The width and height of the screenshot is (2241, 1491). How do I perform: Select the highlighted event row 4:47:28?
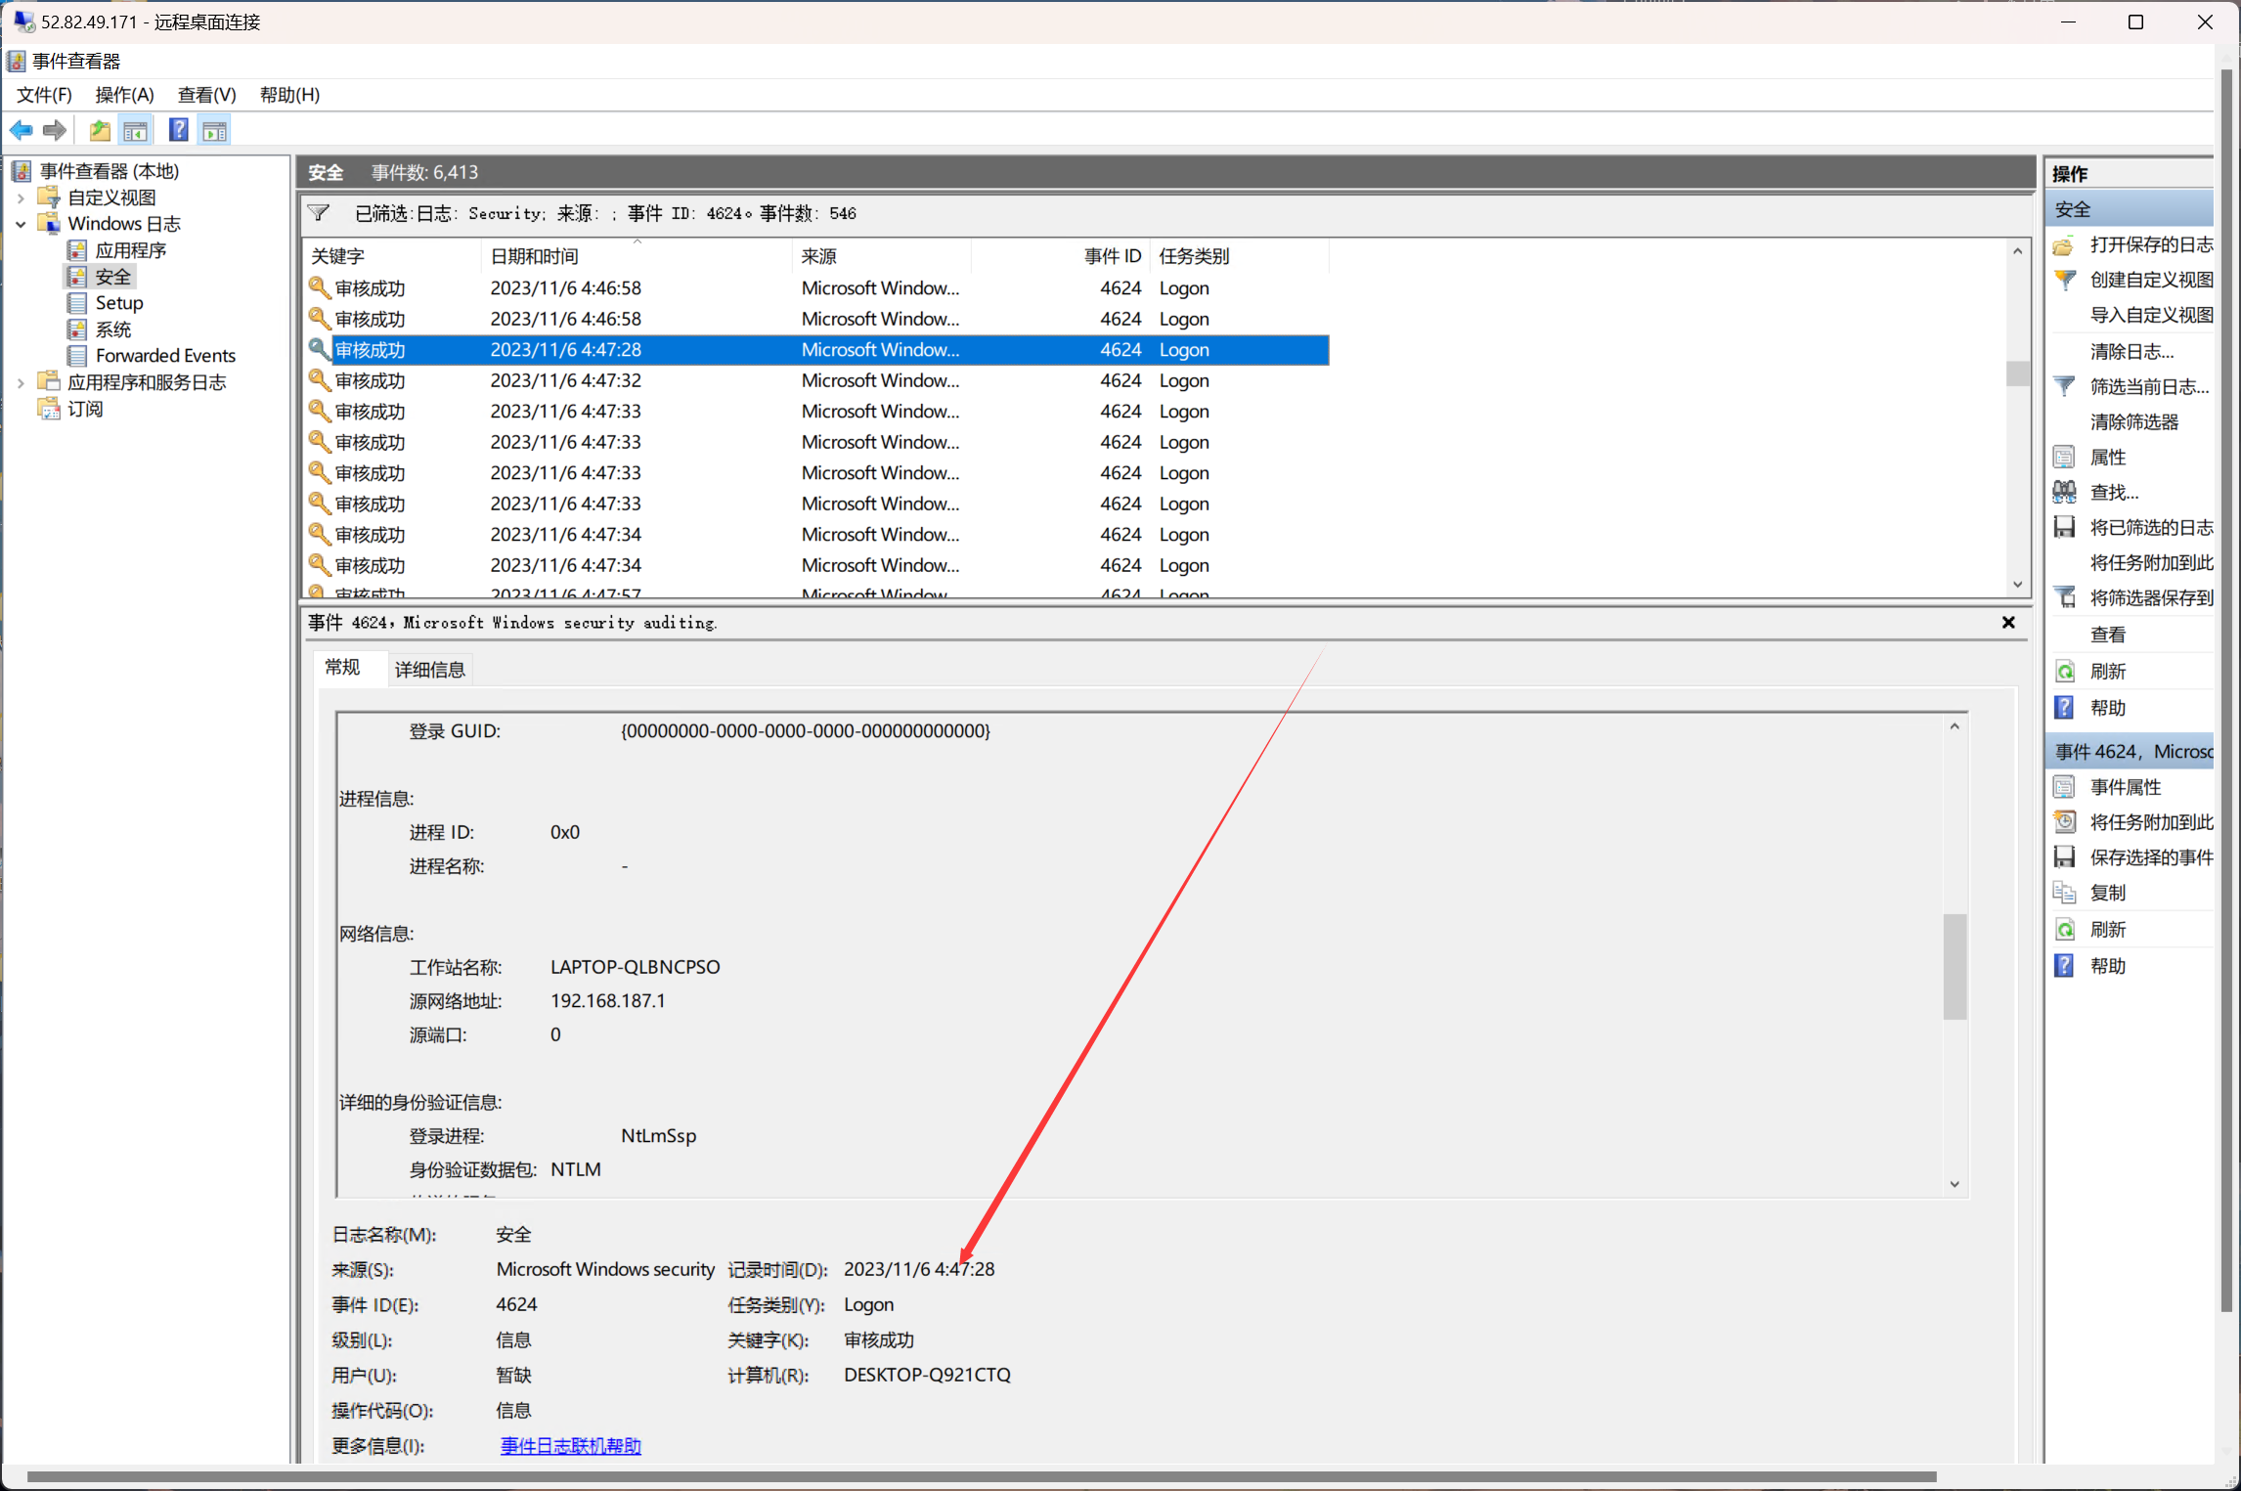pos(813,349)
